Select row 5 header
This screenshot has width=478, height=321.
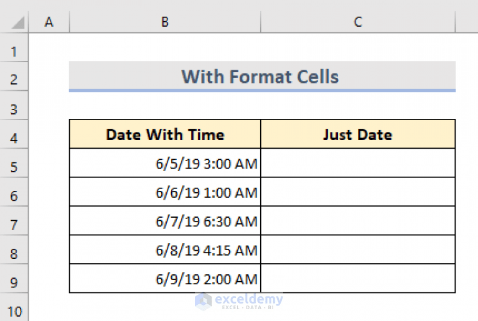[14, 163]
